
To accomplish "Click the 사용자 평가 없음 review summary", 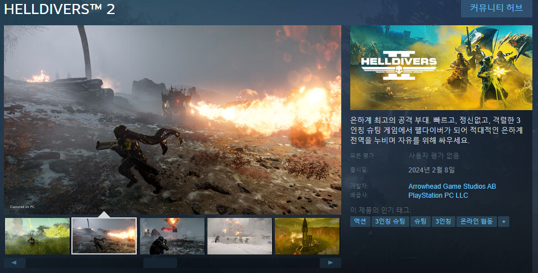I will pos(433,156).
